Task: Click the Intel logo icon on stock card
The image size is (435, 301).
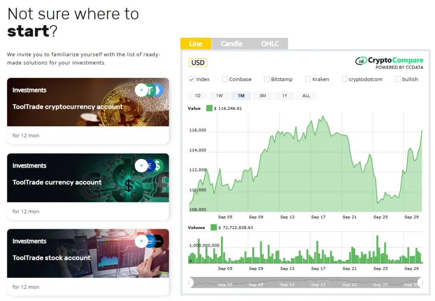Action: 150,241
